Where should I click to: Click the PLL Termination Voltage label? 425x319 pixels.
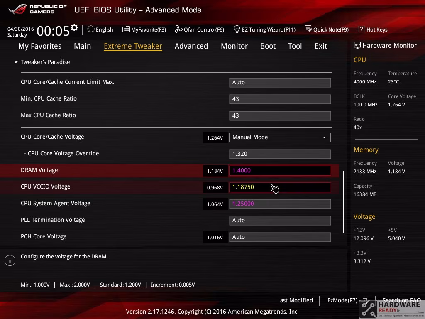tap(53, 220)
